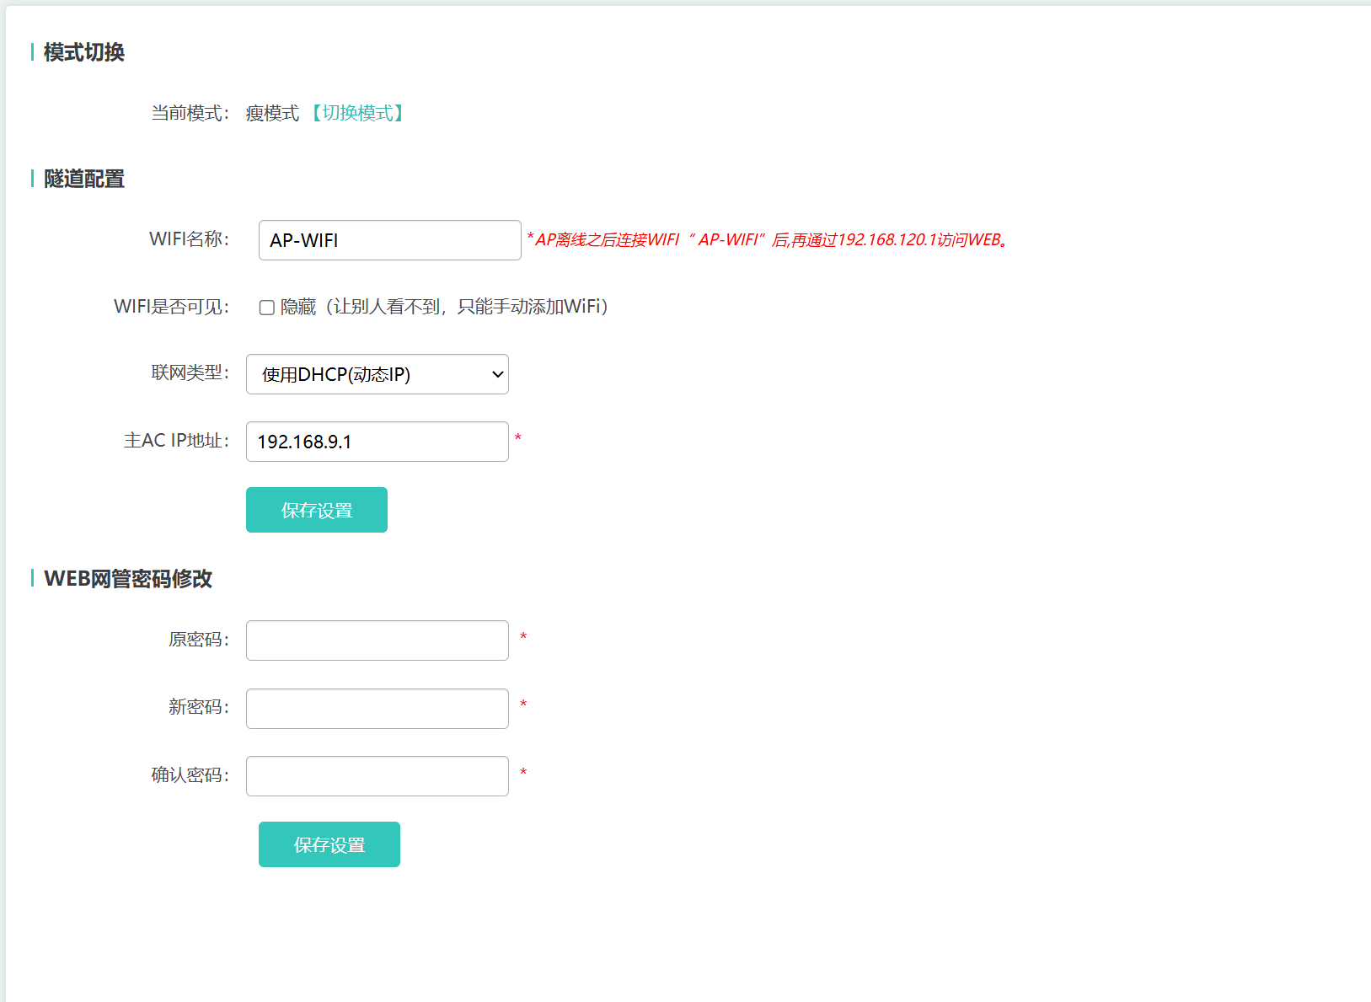Click the 切换模式 link

coord(357,113)
